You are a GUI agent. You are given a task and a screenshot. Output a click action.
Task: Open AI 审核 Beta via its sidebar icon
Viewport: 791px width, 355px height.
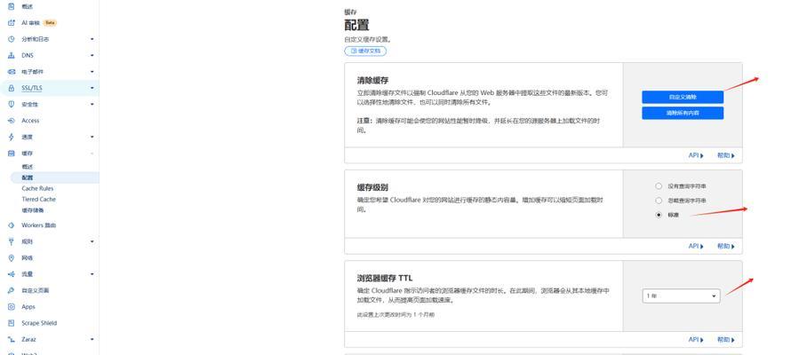pyautogui.click(x=11, y=23)
